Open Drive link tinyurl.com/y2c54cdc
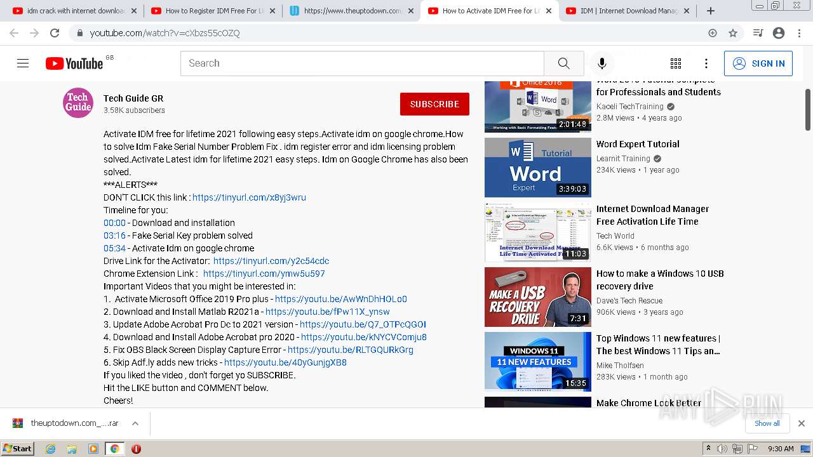Viewport: 813px width, 457px height. 271,261
